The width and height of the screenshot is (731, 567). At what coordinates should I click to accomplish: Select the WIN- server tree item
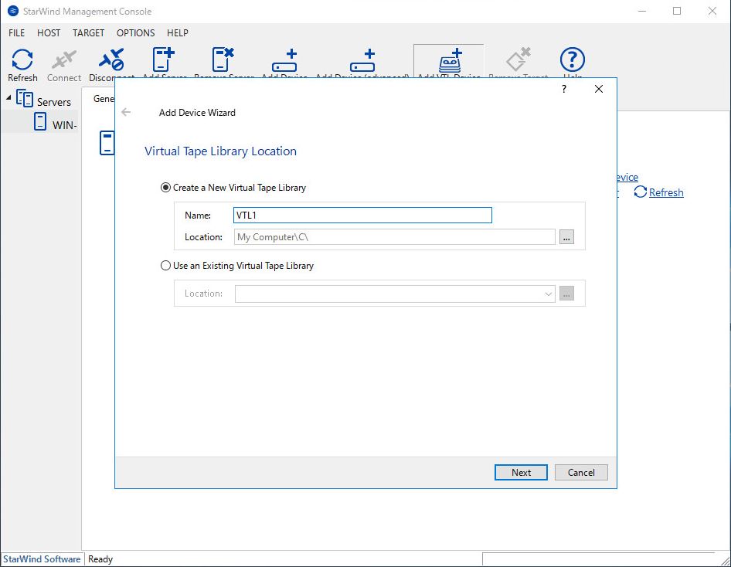click(x=64, y=125)
